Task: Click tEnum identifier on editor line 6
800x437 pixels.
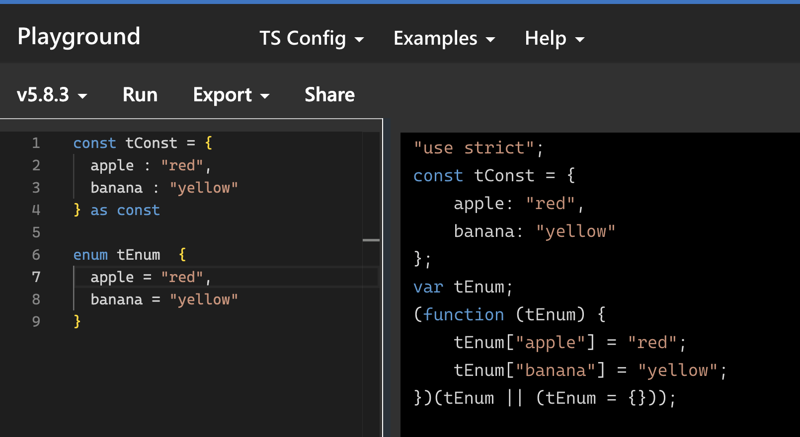Action: [x=138, y=255]
